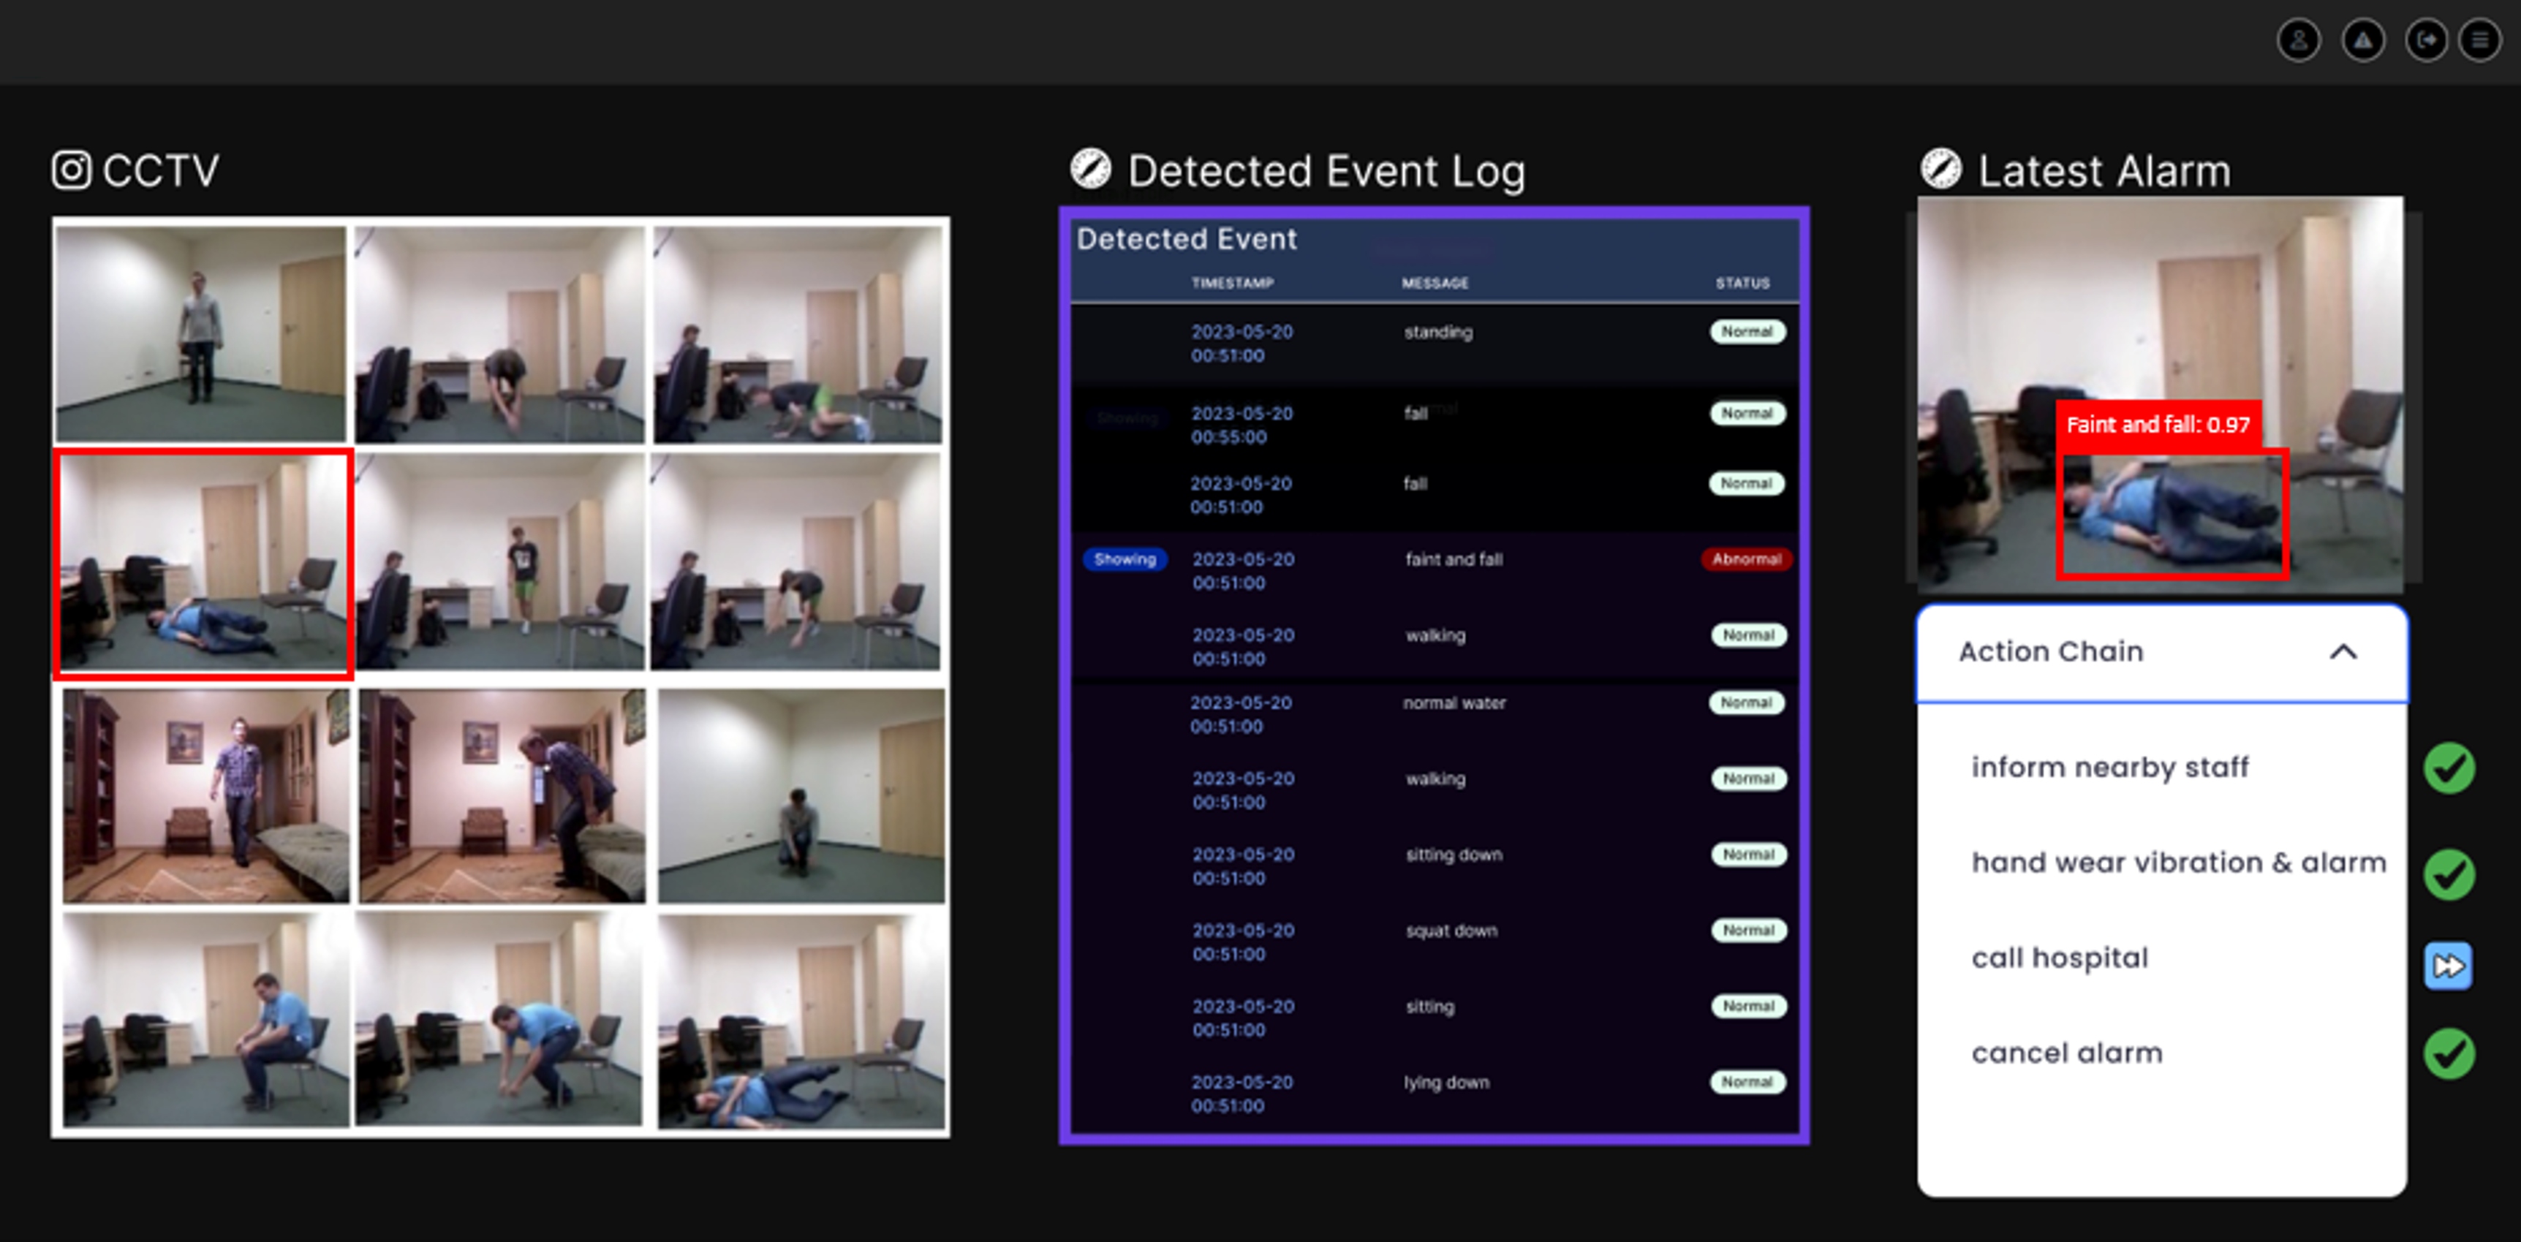
Task: Select the red-highlighted CCTV feed thumbnail
Action: pos(203,564)
